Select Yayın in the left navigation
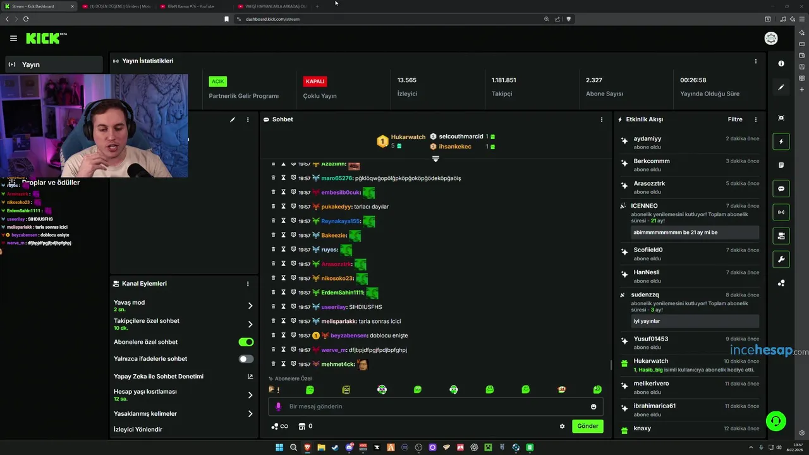 coord(54,64)
